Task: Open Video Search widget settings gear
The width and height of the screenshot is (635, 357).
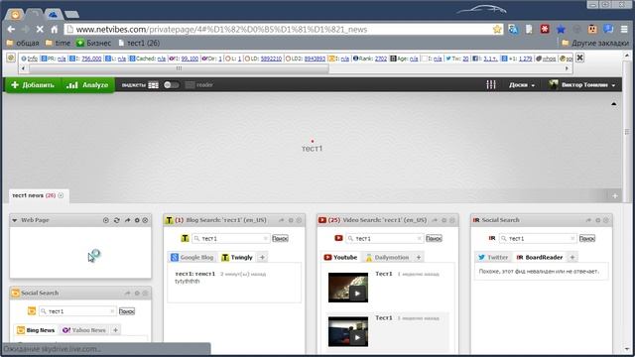Action: (x=444, y=220)
